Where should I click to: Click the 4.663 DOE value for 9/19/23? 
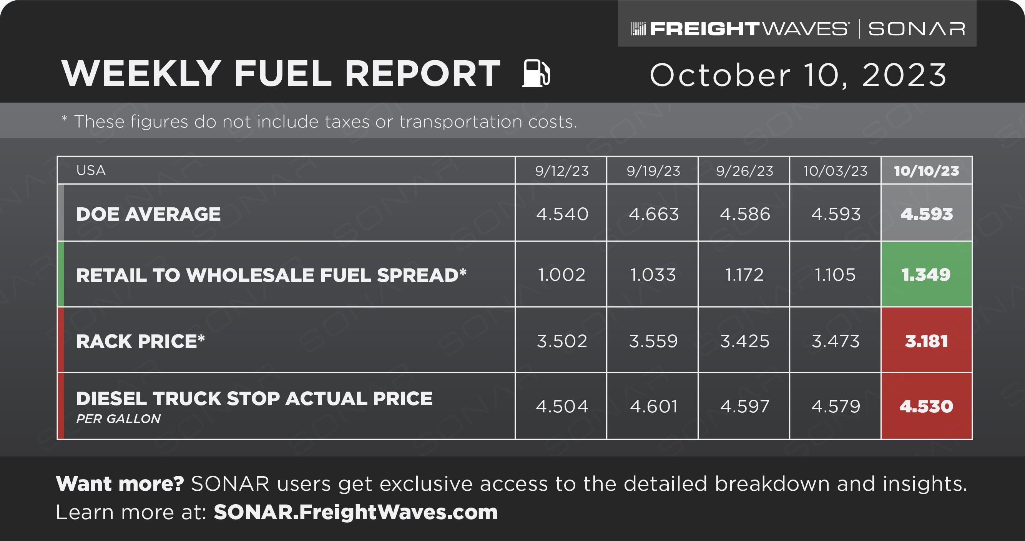click(x=653, y=214)
